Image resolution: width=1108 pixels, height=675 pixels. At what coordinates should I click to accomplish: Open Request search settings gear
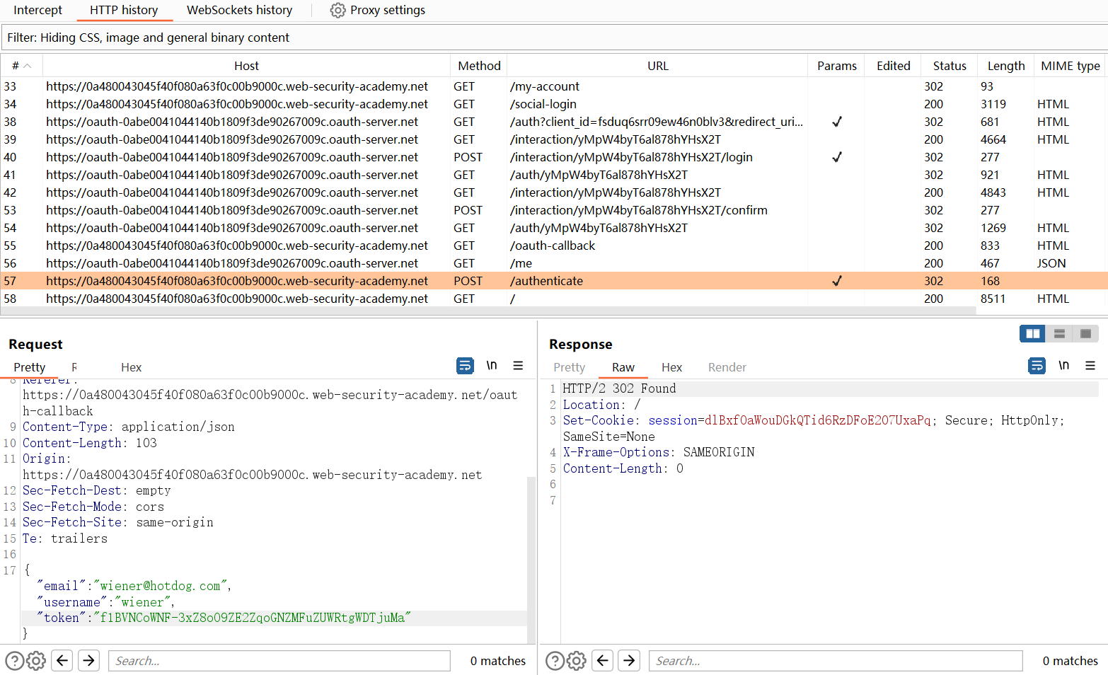pos(36,661)
